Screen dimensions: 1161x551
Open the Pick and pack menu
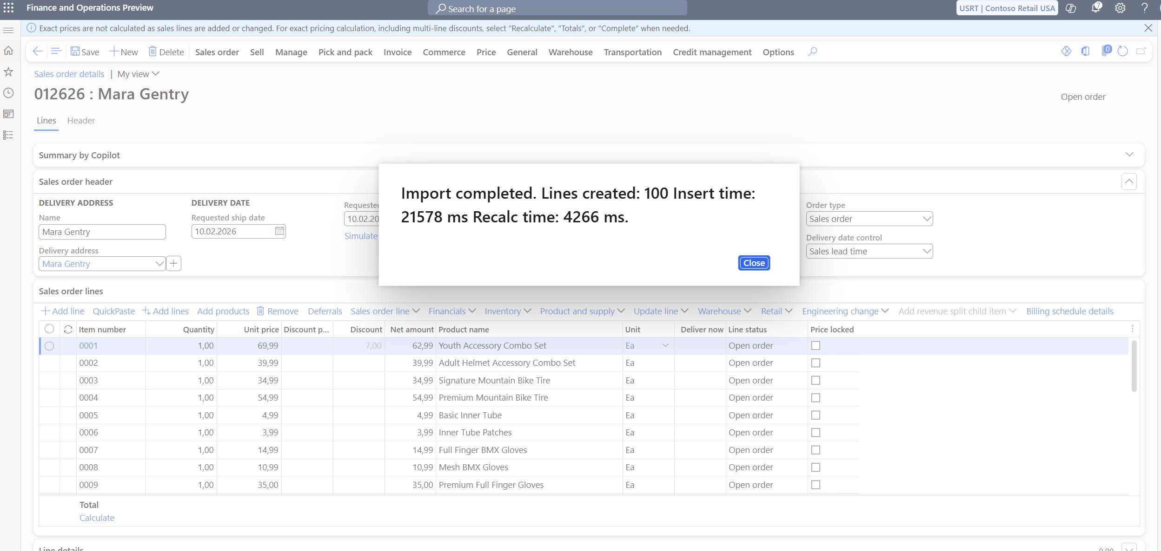click(345, 52)
